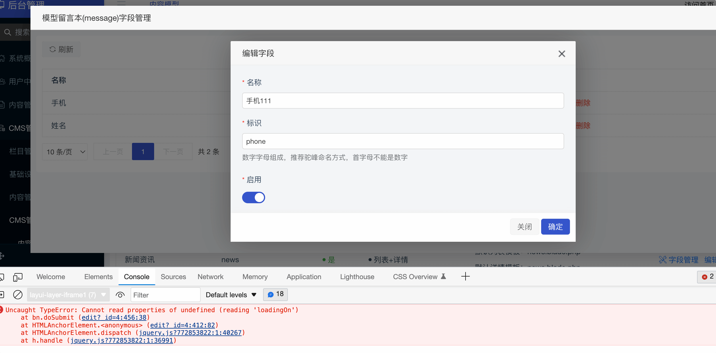Click the 关闭 button in the dialog

coord(524,227)
